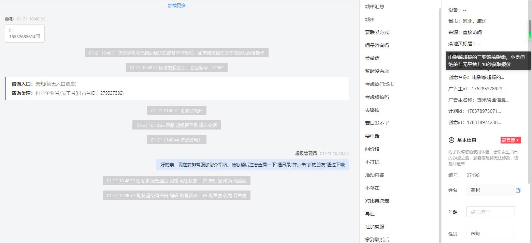Pick the 考虑旅拍吗 quick reply

click(x=377, y=97)
